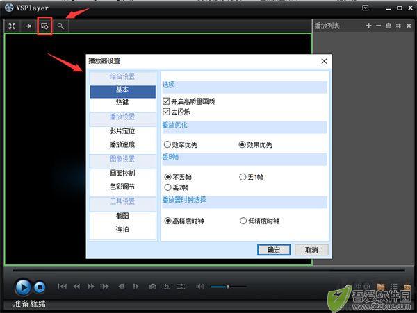Select 丢1帧 radio button
The width and height of the screenshot is (417, 313).
click(x=243, y=177)
